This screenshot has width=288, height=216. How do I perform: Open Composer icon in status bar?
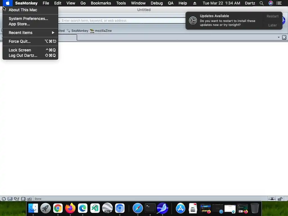click(x=17, y=199)
